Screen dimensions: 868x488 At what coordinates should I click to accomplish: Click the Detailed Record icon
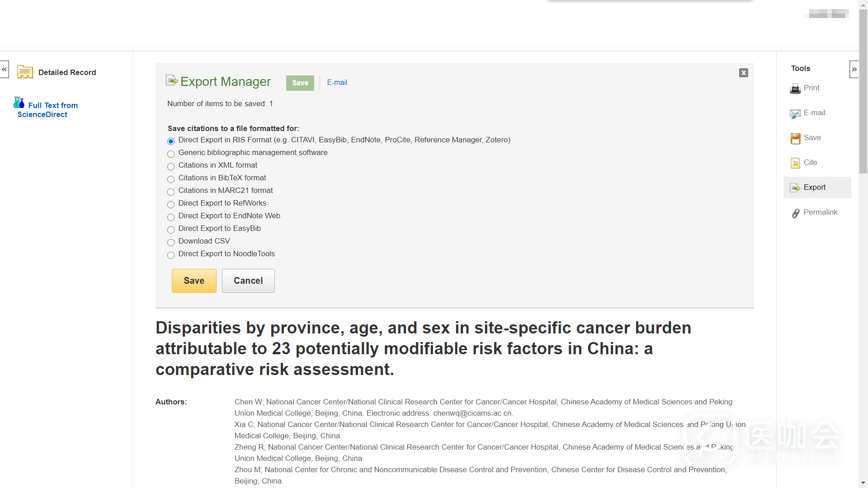[25, 72]
